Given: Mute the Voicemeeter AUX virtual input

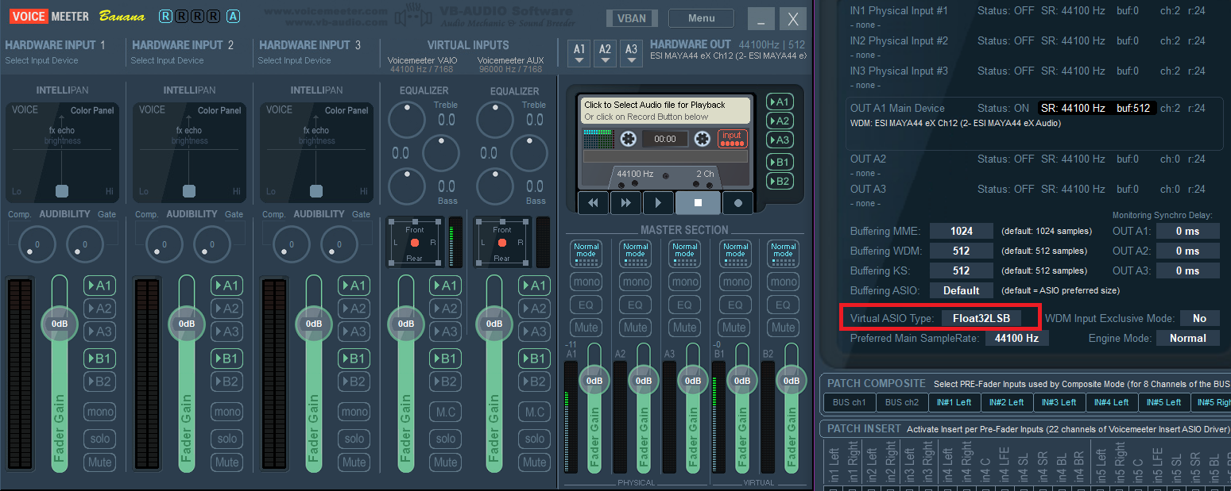Looking at the screenshot, I should [x=535, y=462].
